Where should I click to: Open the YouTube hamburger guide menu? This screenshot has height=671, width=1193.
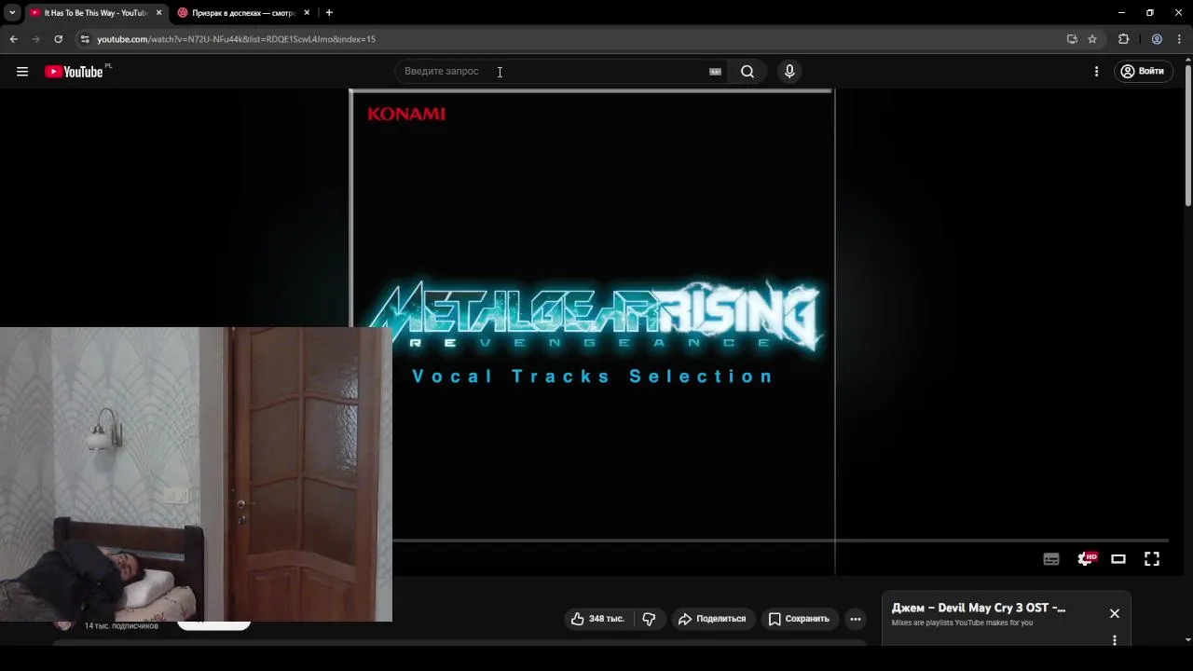pyautogui.click(x=22, y=71)
